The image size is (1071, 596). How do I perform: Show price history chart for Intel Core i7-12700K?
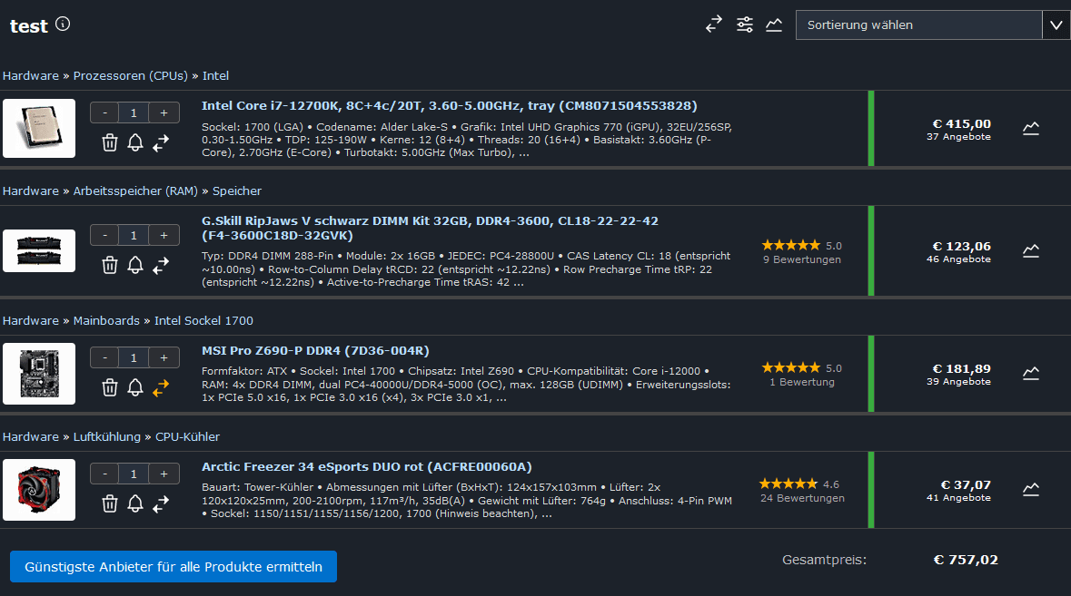(x=1031, y=128)
